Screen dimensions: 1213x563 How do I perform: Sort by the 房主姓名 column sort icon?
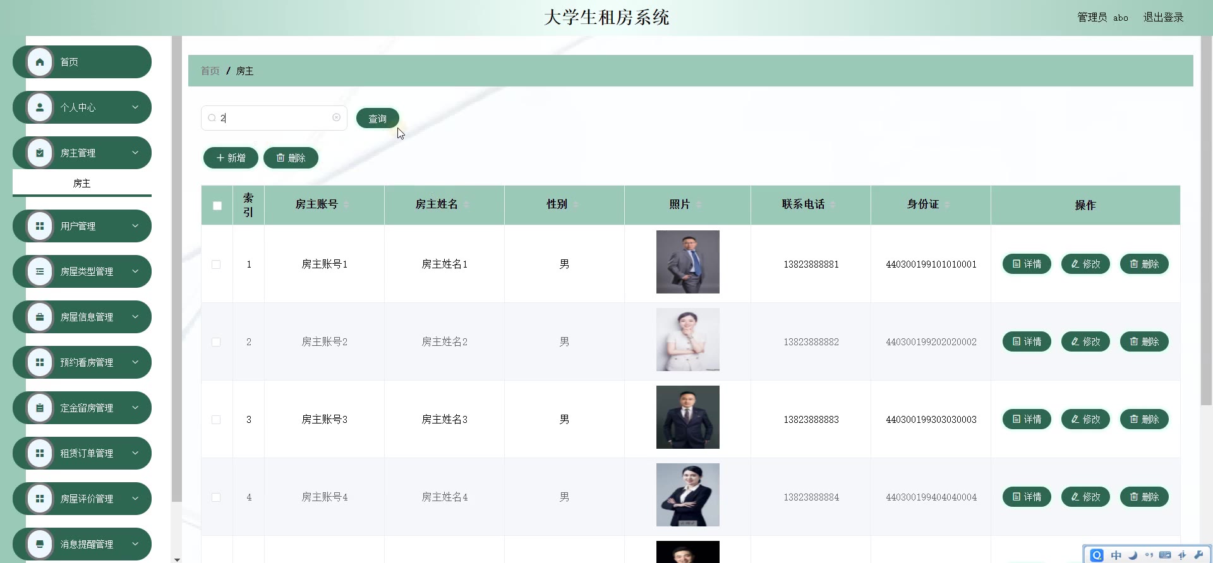(466, 204)
